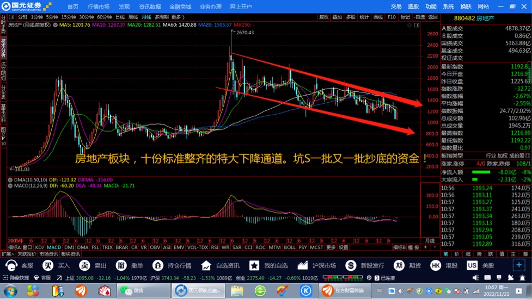The image size is (532, 299).
Task: Click the satellite dish icon in status bar
Action: click(x=511, y=278)
